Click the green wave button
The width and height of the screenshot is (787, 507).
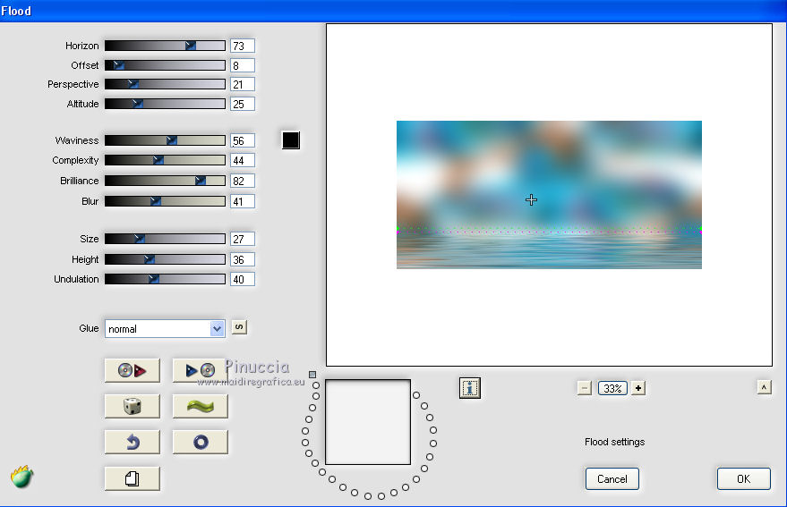[200, 406]
